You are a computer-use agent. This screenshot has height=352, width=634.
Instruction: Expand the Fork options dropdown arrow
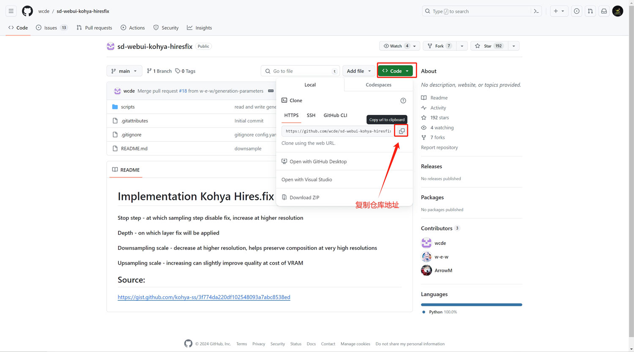pos(462,46)
